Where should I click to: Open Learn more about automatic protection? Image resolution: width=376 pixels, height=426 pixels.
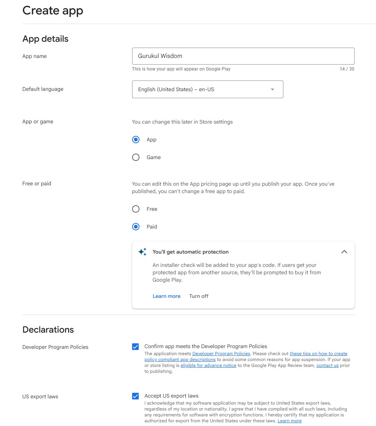166,296
